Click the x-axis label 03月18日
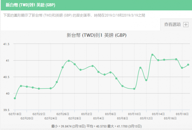 pos(182,114)
